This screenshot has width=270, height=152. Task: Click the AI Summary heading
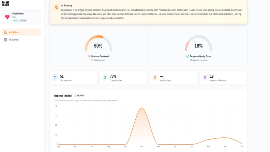pyautogui.click(x=66, y=5)
